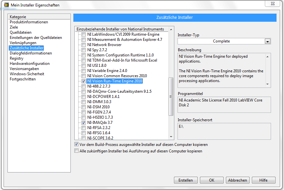Open the Windows-Sicherheit category
Image resolution: width=284 pixels, height=190 pixels.
click(x=27, y=74)
